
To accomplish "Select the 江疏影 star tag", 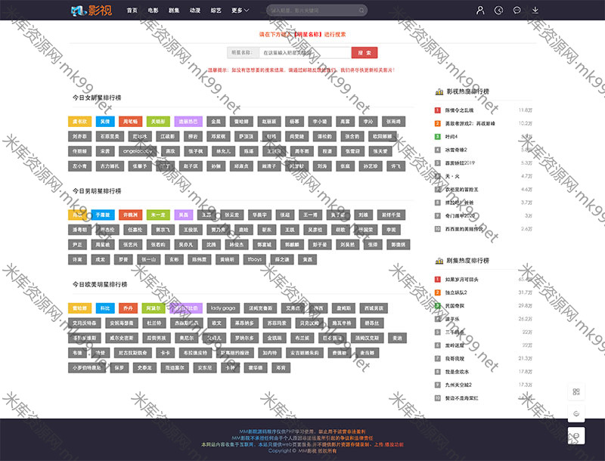I will pyautogui.click(x=167, y=137).
